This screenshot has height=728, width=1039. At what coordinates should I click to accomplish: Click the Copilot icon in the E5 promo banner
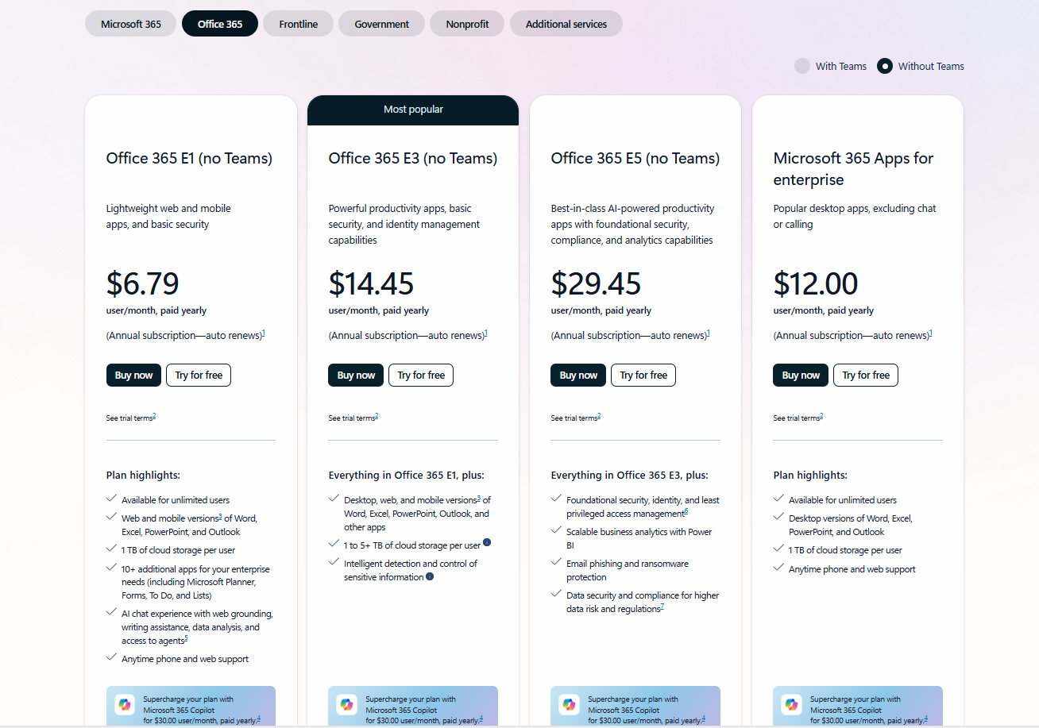coord(569,704)
